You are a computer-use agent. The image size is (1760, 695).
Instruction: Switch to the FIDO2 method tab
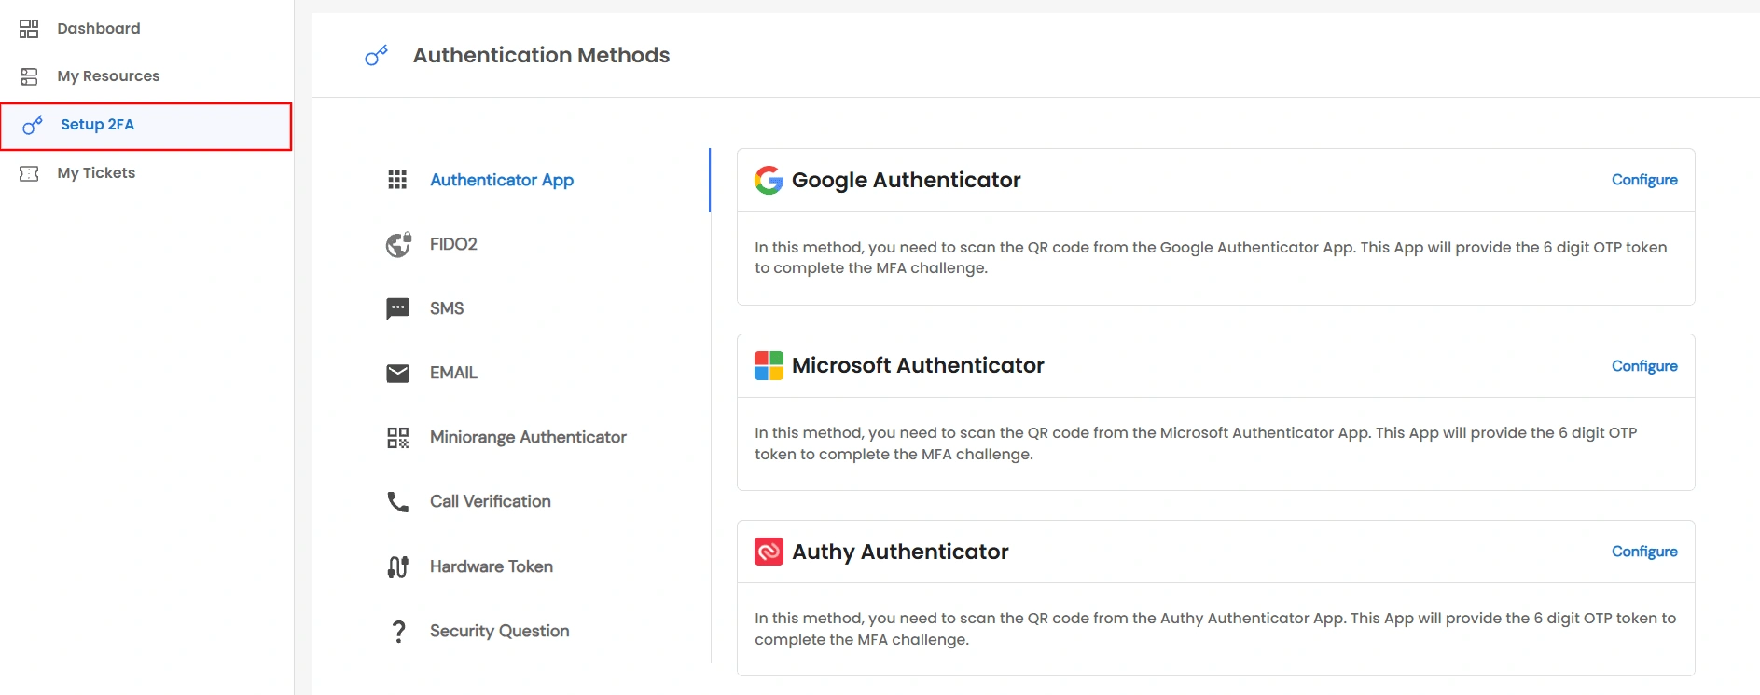[453, 244]
